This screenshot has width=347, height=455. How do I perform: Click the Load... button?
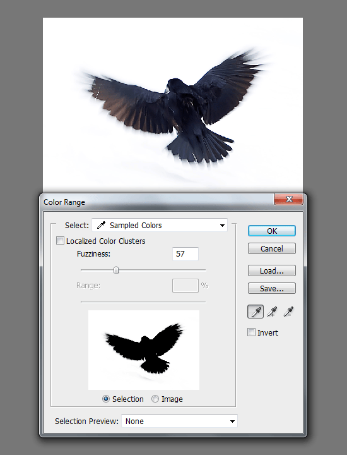tap(272, 270)
